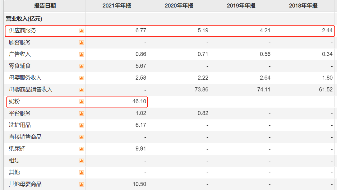Open chart icon in 纸尿裤 row

tap(81, 149)
